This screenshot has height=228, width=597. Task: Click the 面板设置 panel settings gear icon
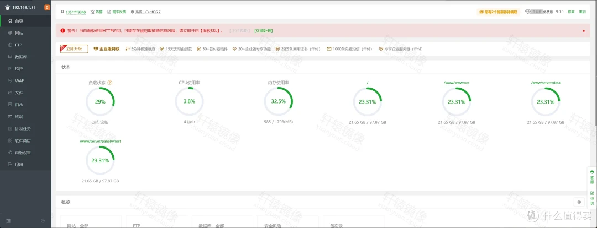pyautogui.click(x=10, y=153)
